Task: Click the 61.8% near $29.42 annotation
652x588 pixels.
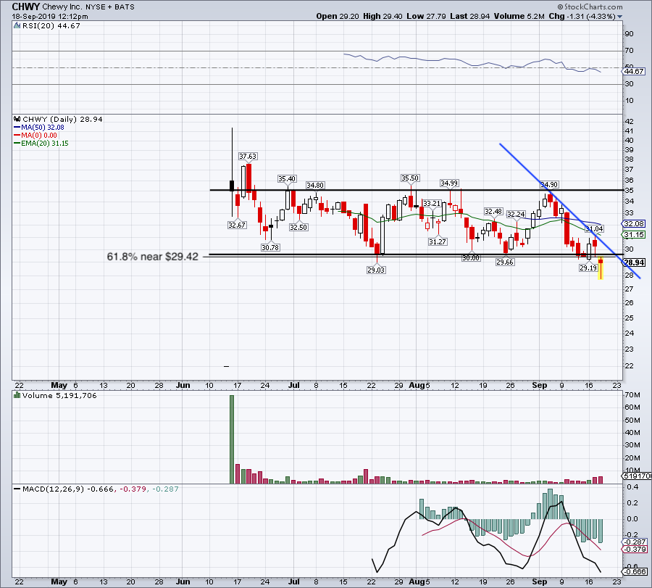Action: 153,257
